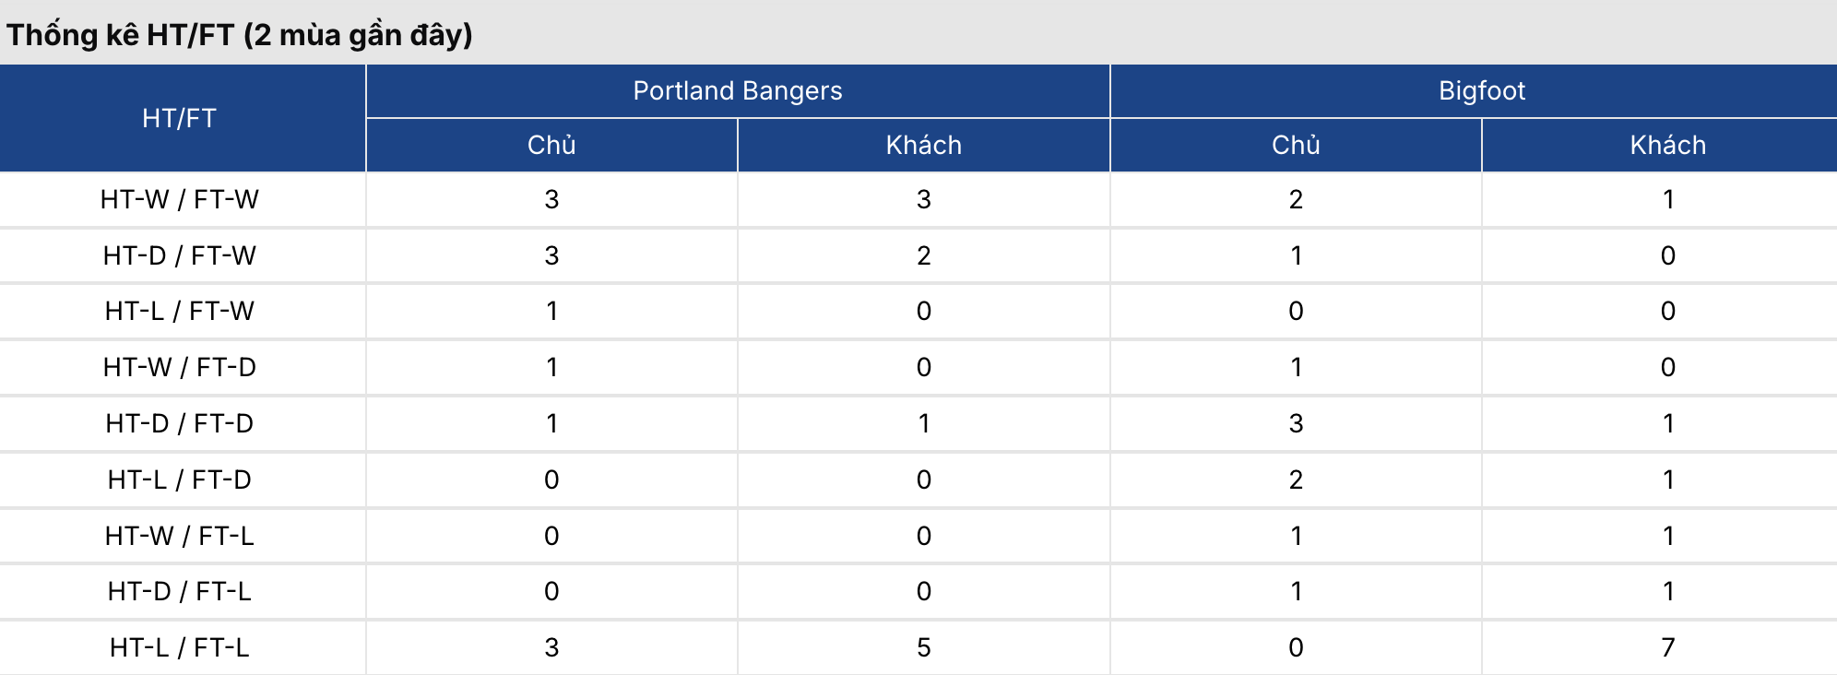The image size is (1837, 675).
Task: Click the Thống kê HT/FT title heading
Action: [x=240, y=35]
